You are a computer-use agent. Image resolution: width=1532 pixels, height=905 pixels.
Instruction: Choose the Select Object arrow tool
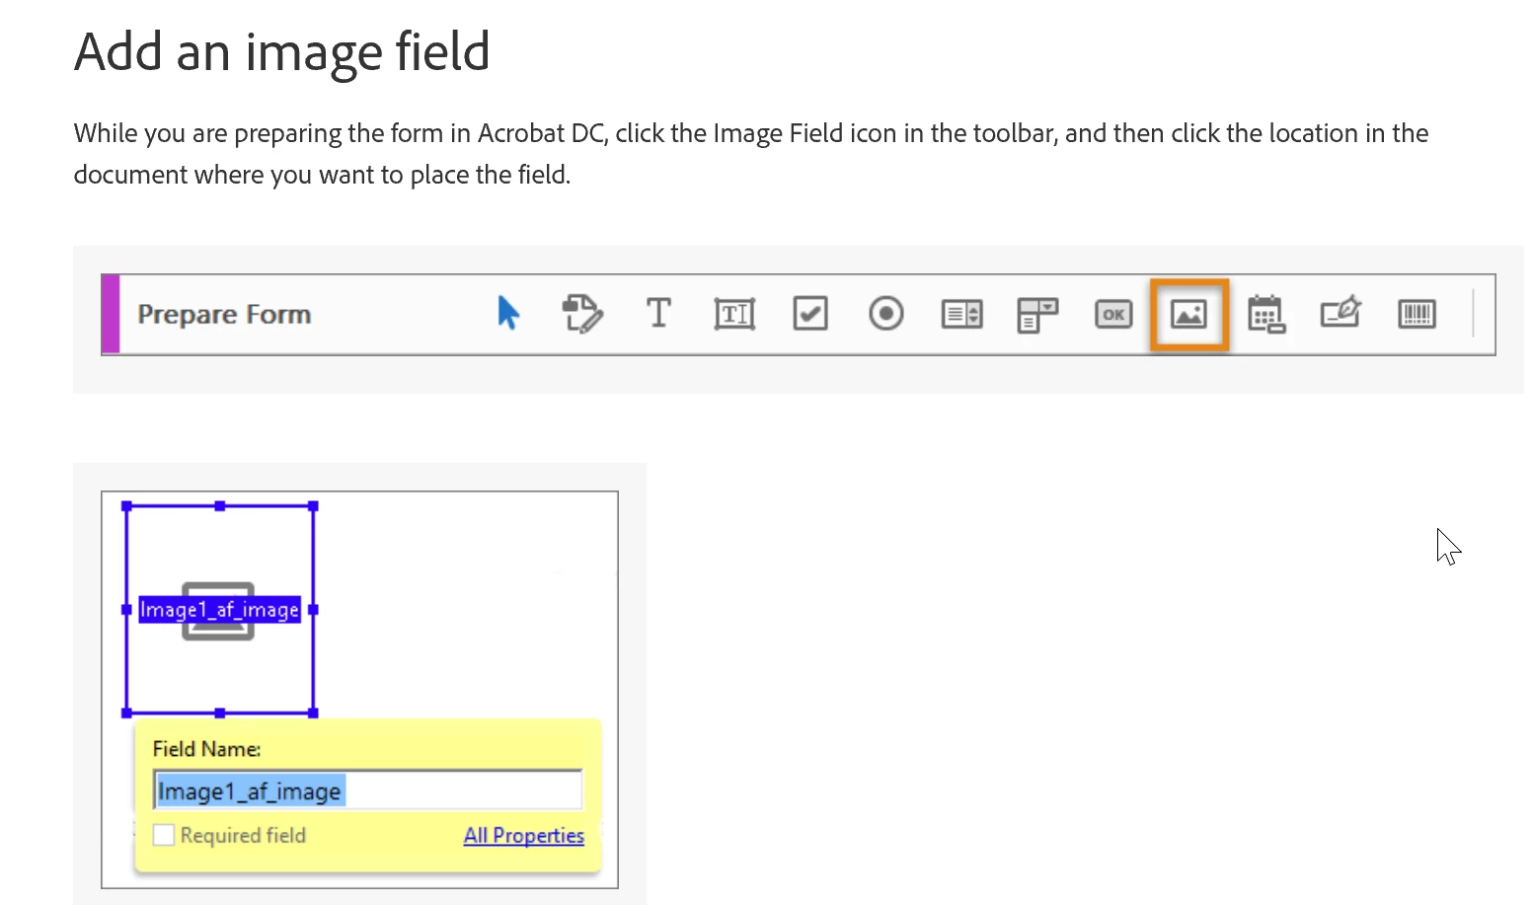(x=508, y=314)
